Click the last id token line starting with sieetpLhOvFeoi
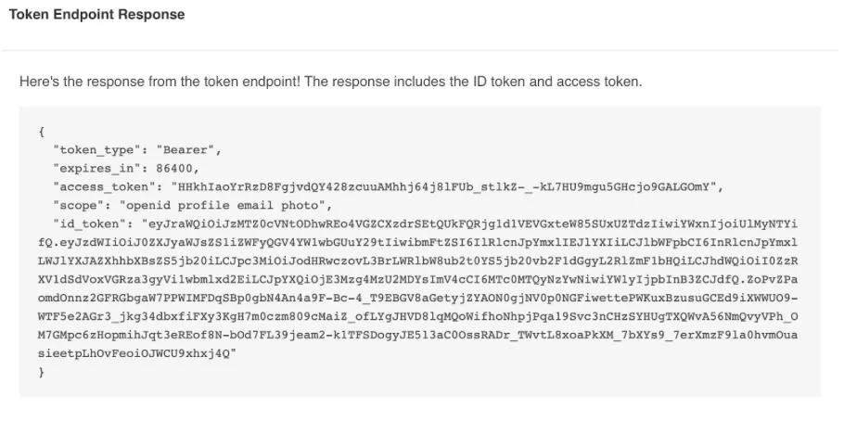Viewport: 844px width, 421px height. pyautogui.click(x=137, y=354)
